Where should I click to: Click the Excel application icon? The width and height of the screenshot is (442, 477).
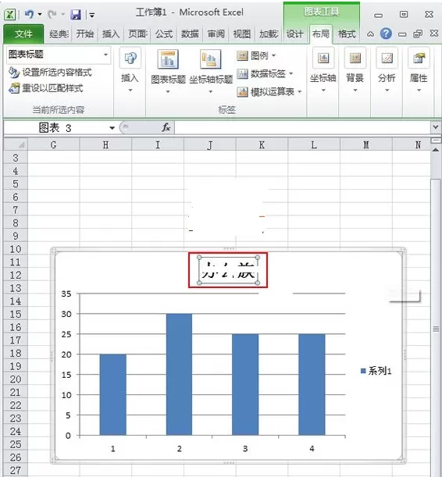point(9,14)
